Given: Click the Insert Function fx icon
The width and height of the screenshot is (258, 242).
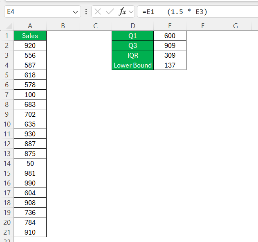Looking at the screenshot, I should [122, 12].
